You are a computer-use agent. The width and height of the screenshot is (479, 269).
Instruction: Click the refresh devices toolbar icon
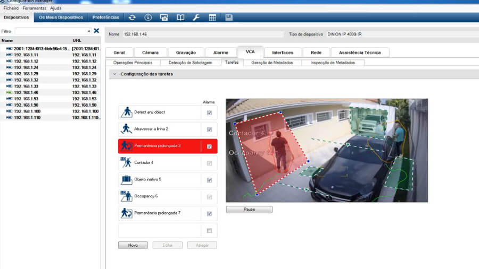pyautogui.click(x=133, y=18)
